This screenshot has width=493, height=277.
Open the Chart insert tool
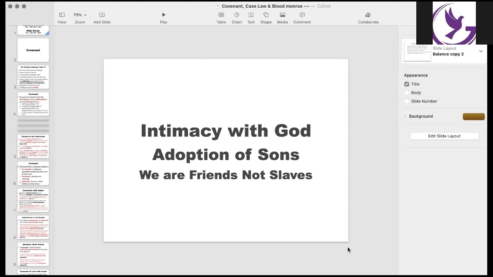pos(236,15)
